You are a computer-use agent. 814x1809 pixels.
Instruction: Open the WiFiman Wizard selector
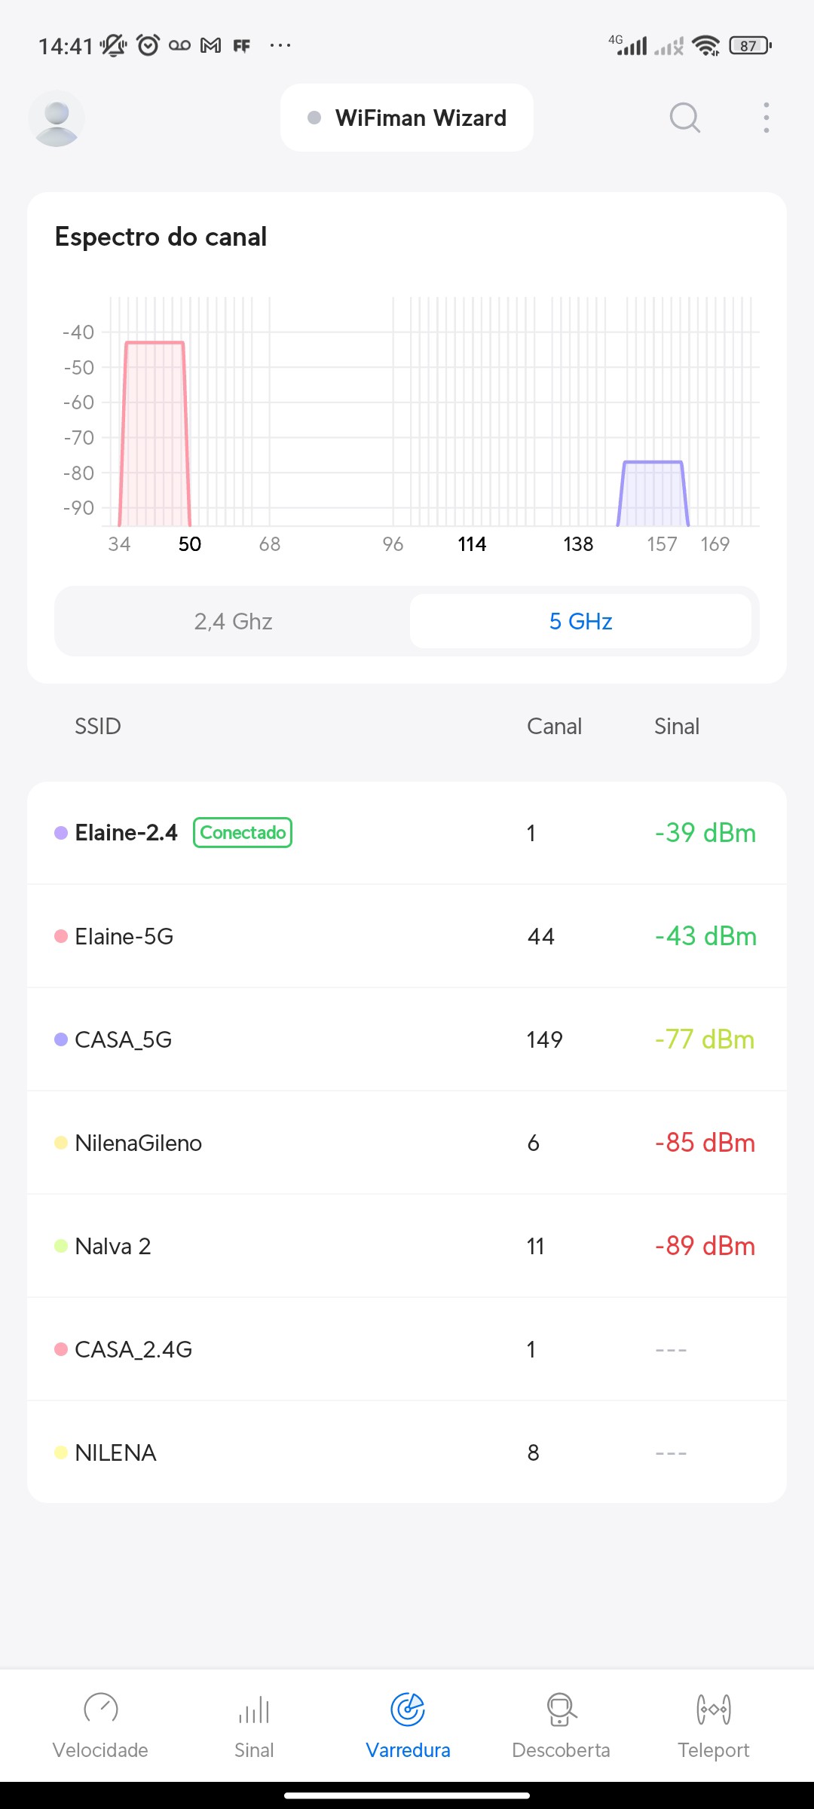pyautogui.click(x=407, y=118)
